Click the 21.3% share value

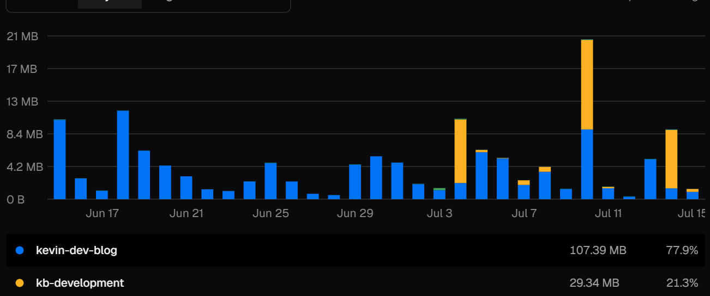(x=682, y=283)
